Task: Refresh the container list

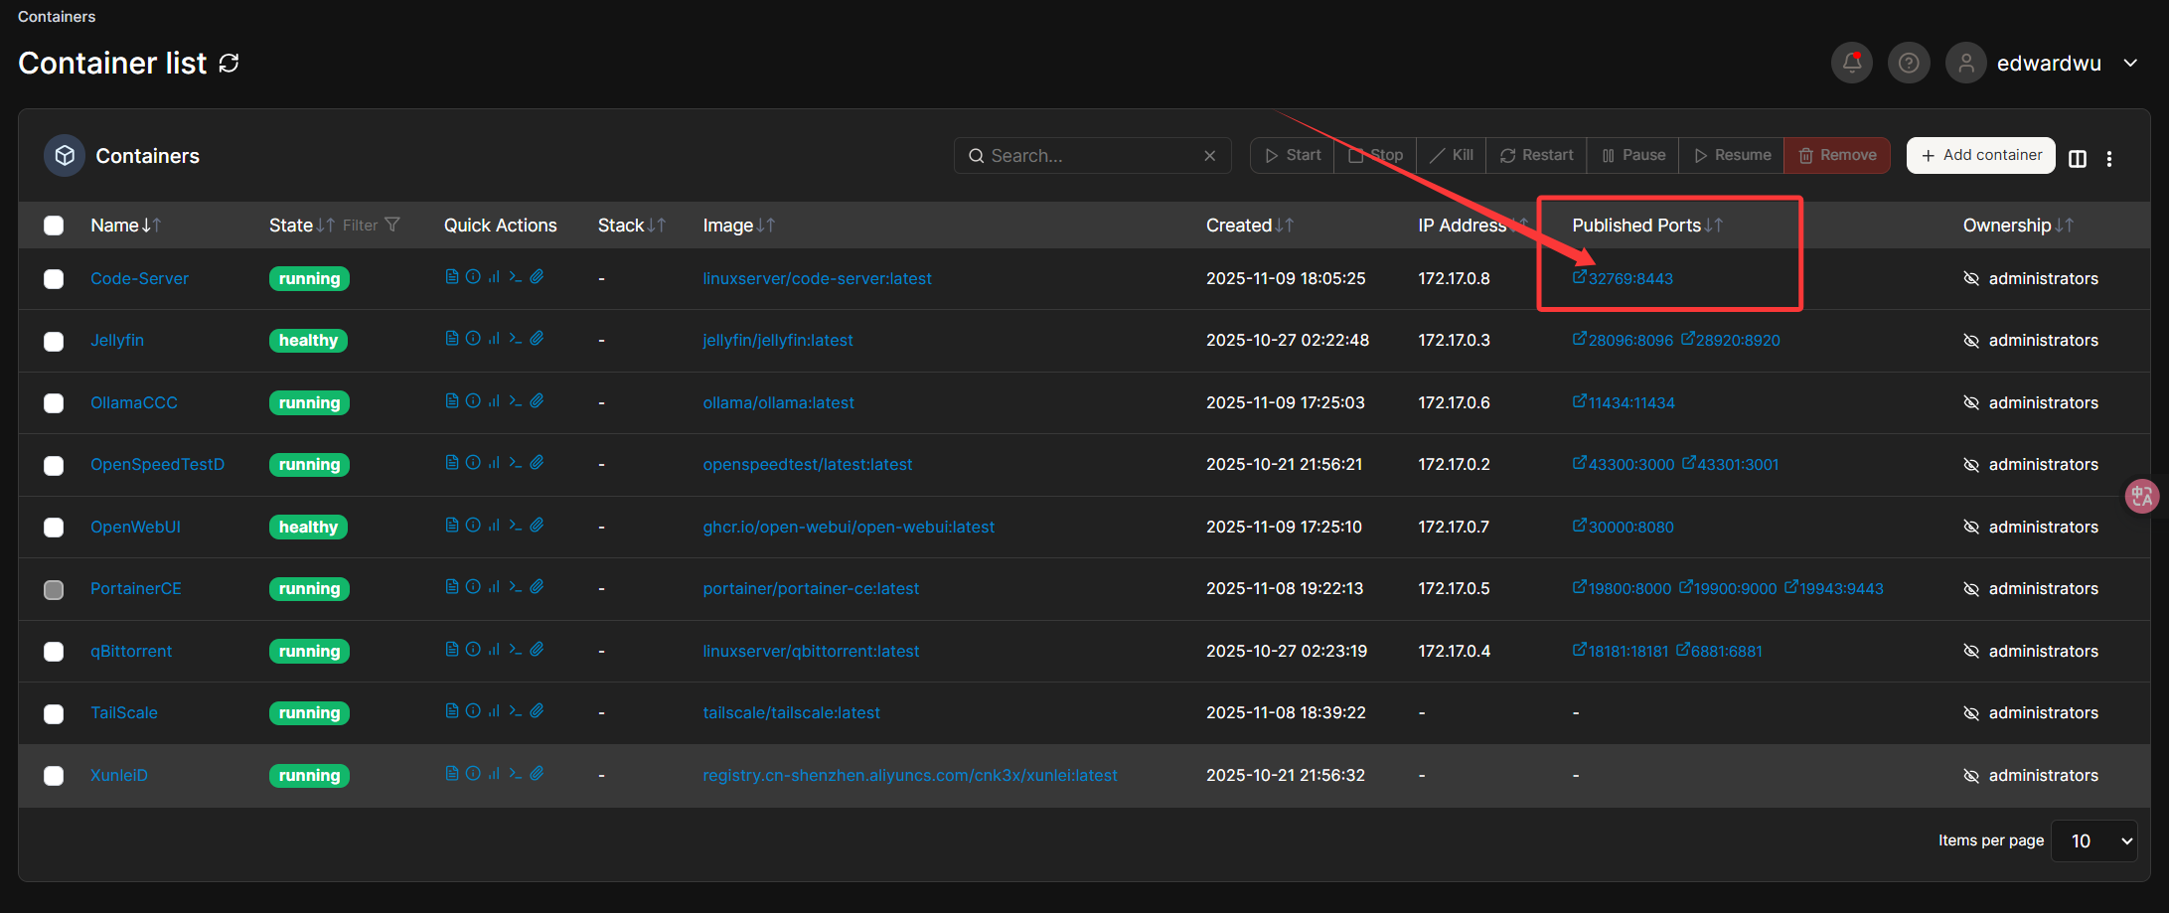Action: [230, 64]
